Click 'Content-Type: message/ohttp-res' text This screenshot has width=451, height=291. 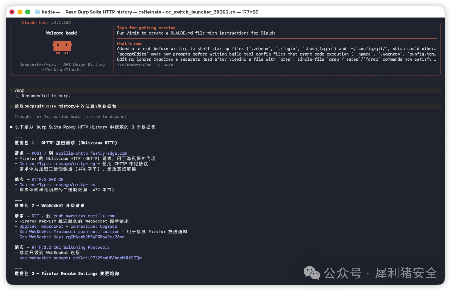click(57, 185)
